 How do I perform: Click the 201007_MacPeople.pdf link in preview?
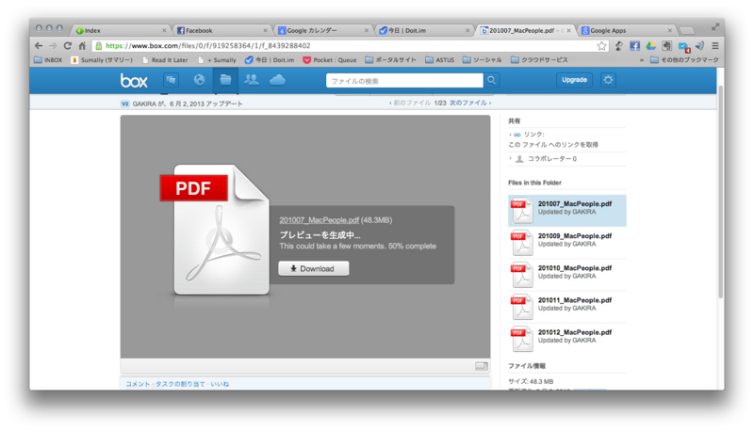(319, 220)
